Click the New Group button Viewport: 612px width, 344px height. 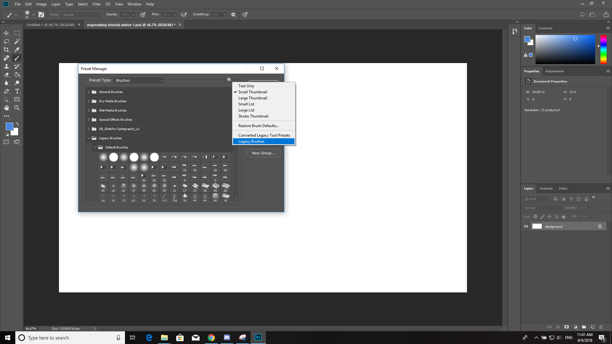coord(263,153)
